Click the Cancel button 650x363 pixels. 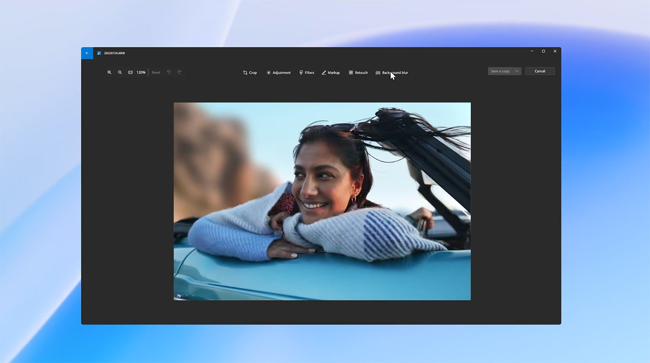click(x=540, y=71)
